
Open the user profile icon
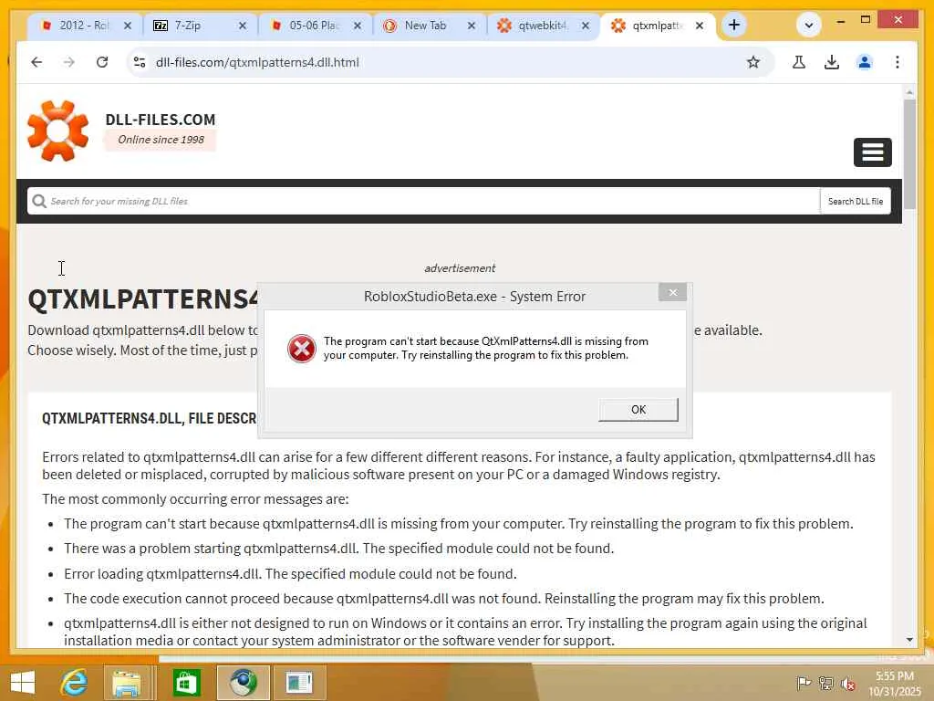(x=865, y=62)
